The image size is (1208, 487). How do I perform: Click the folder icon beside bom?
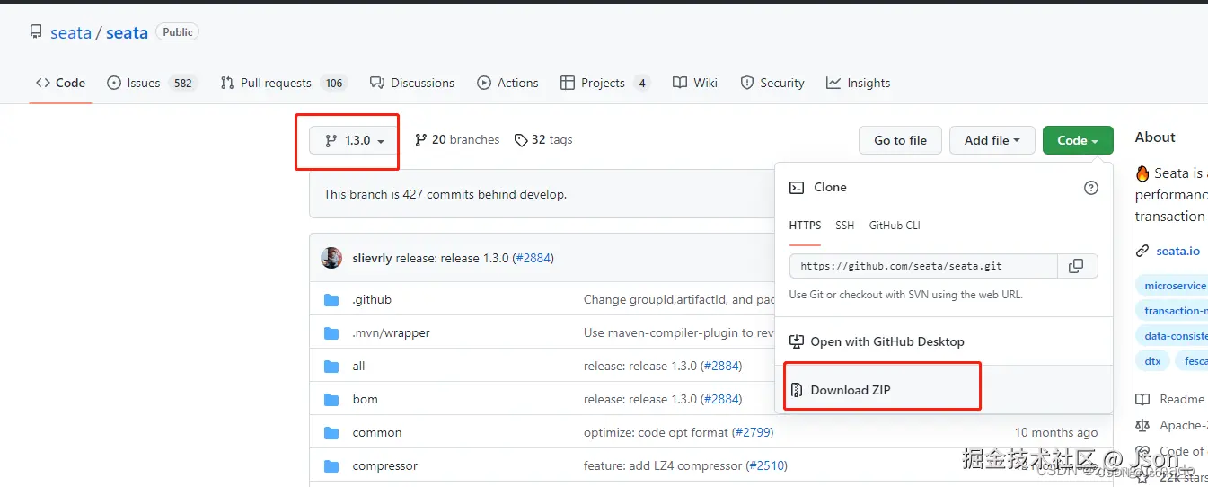[x=331, y=399]
